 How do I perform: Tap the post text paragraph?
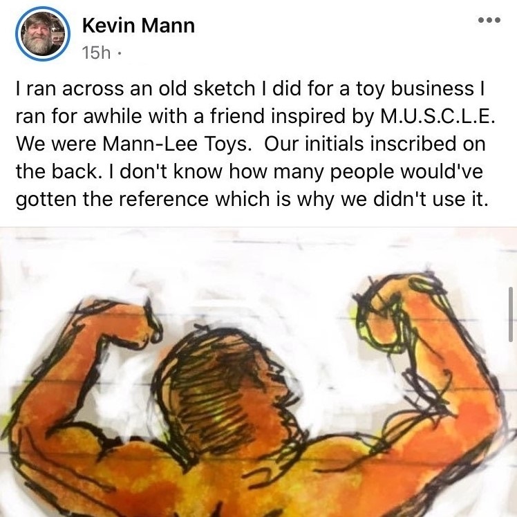click(x=256, y=144)
